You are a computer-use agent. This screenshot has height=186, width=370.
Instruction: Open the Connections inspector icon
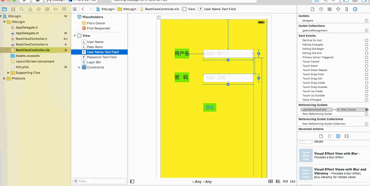tap(355, 9)
